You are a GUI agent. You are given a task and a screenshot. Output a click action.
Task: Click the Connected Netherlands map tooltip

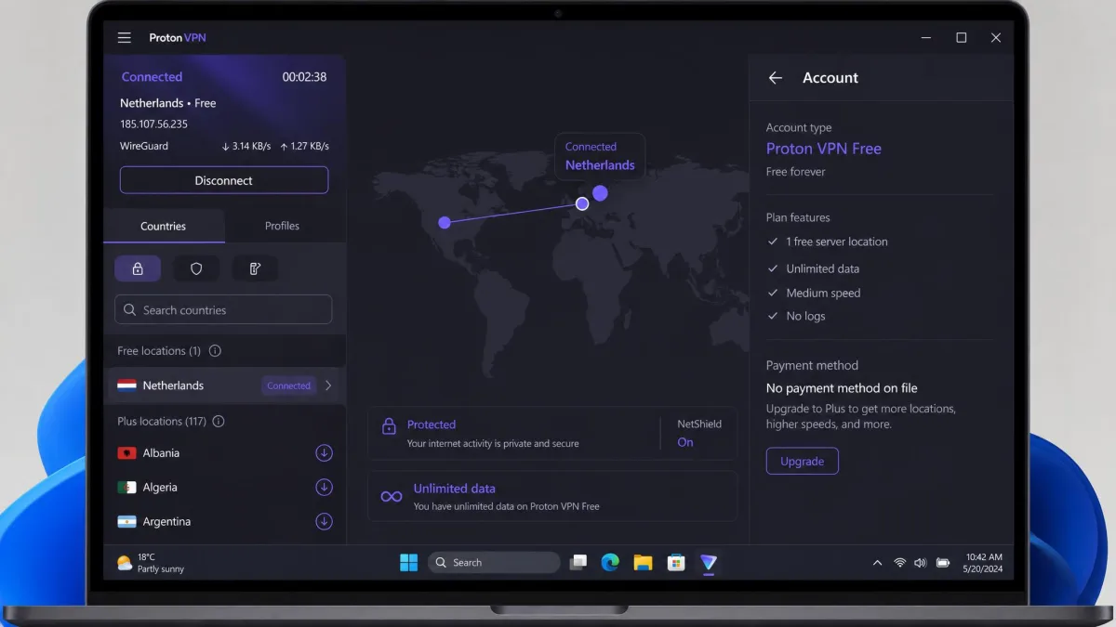(600, 156)
